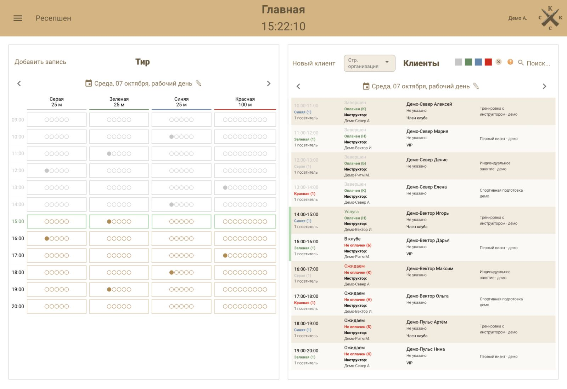Click the search magnifier icon

click(x=521, y=63)
